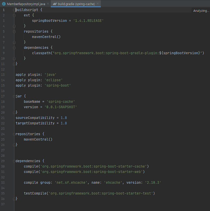
Task: Click the class icon on MemberRepositoryImpl.java tab
Action: [x=4, y=4]
